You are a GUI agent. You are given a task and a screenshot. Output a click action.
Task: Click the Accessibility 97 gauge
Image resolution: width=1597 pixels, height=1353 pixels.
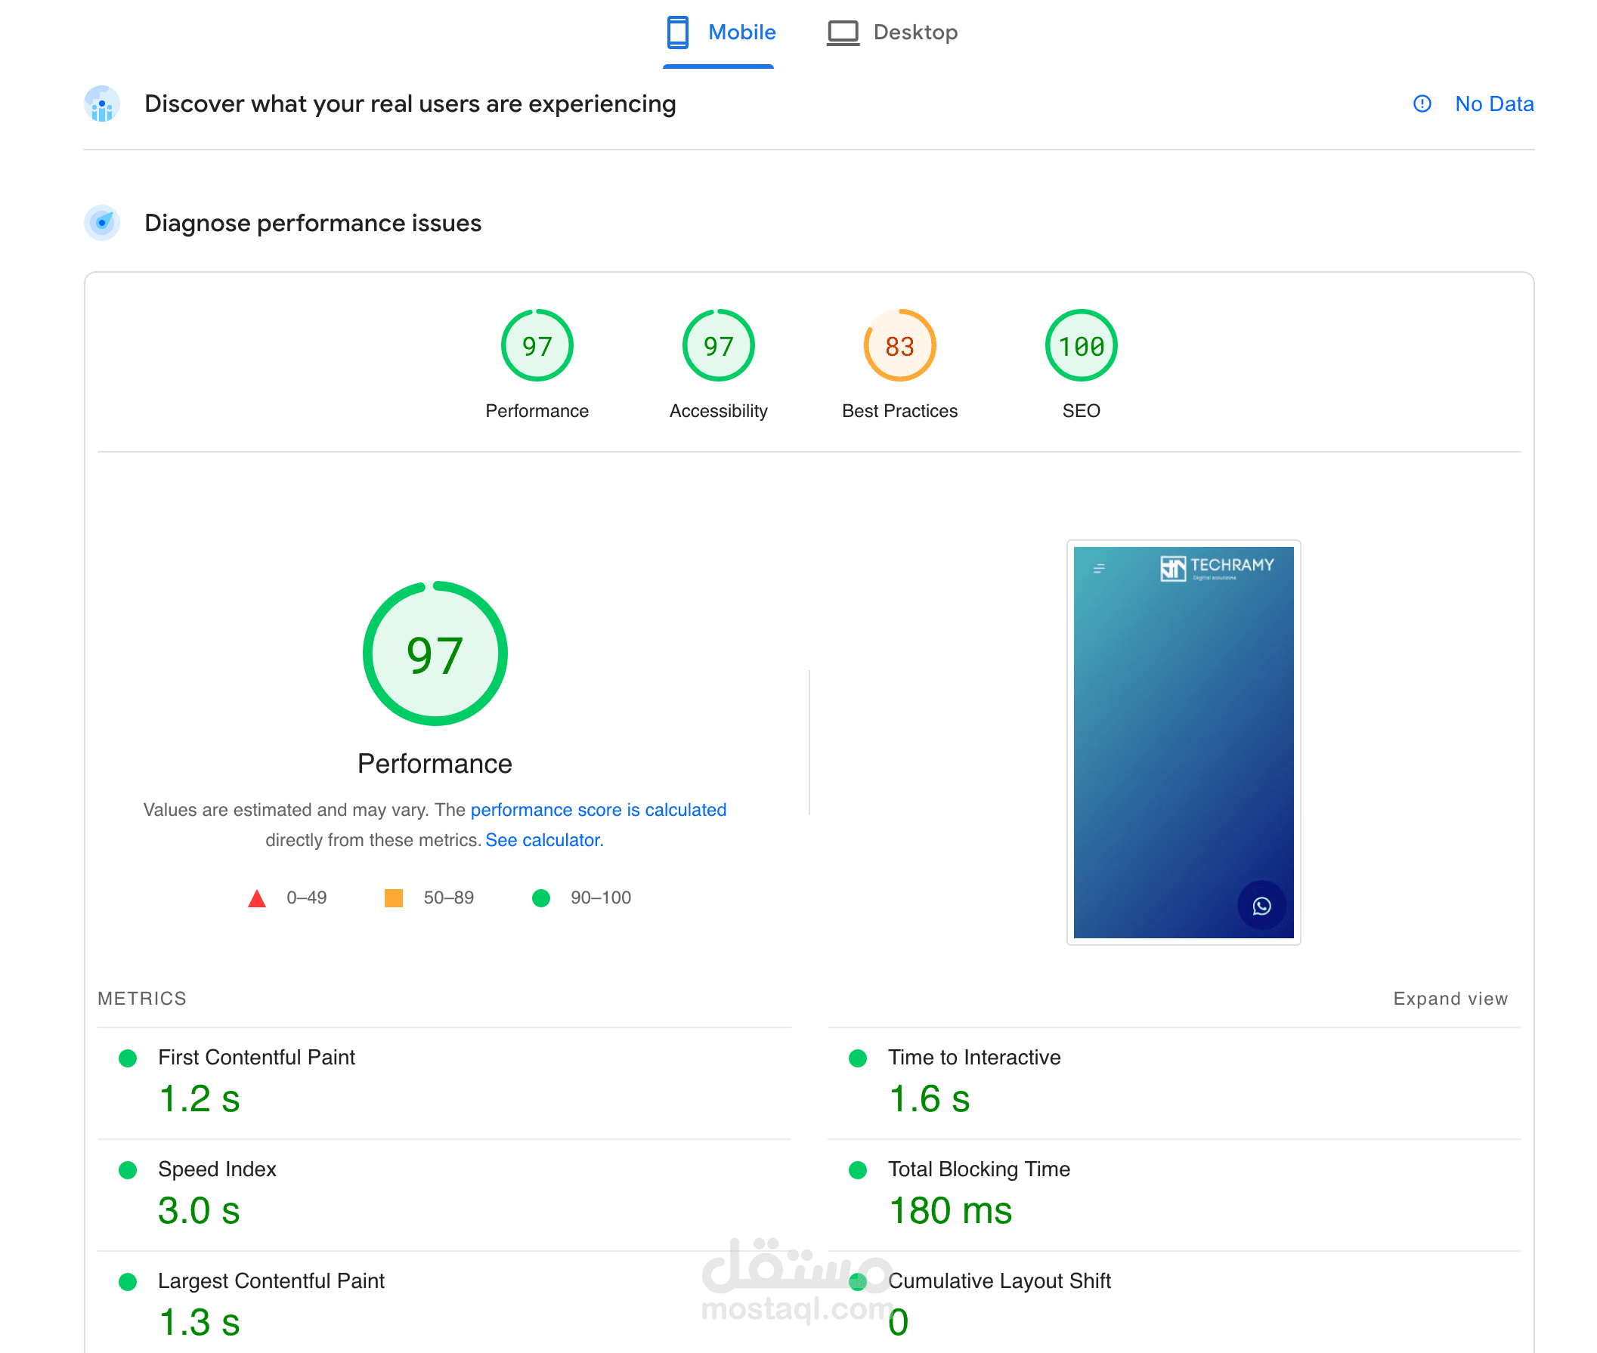pyautogui.click(x=717, y=346)
